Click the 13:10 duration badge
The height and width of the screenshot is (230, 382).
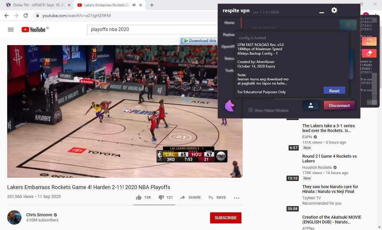point(292,178)
